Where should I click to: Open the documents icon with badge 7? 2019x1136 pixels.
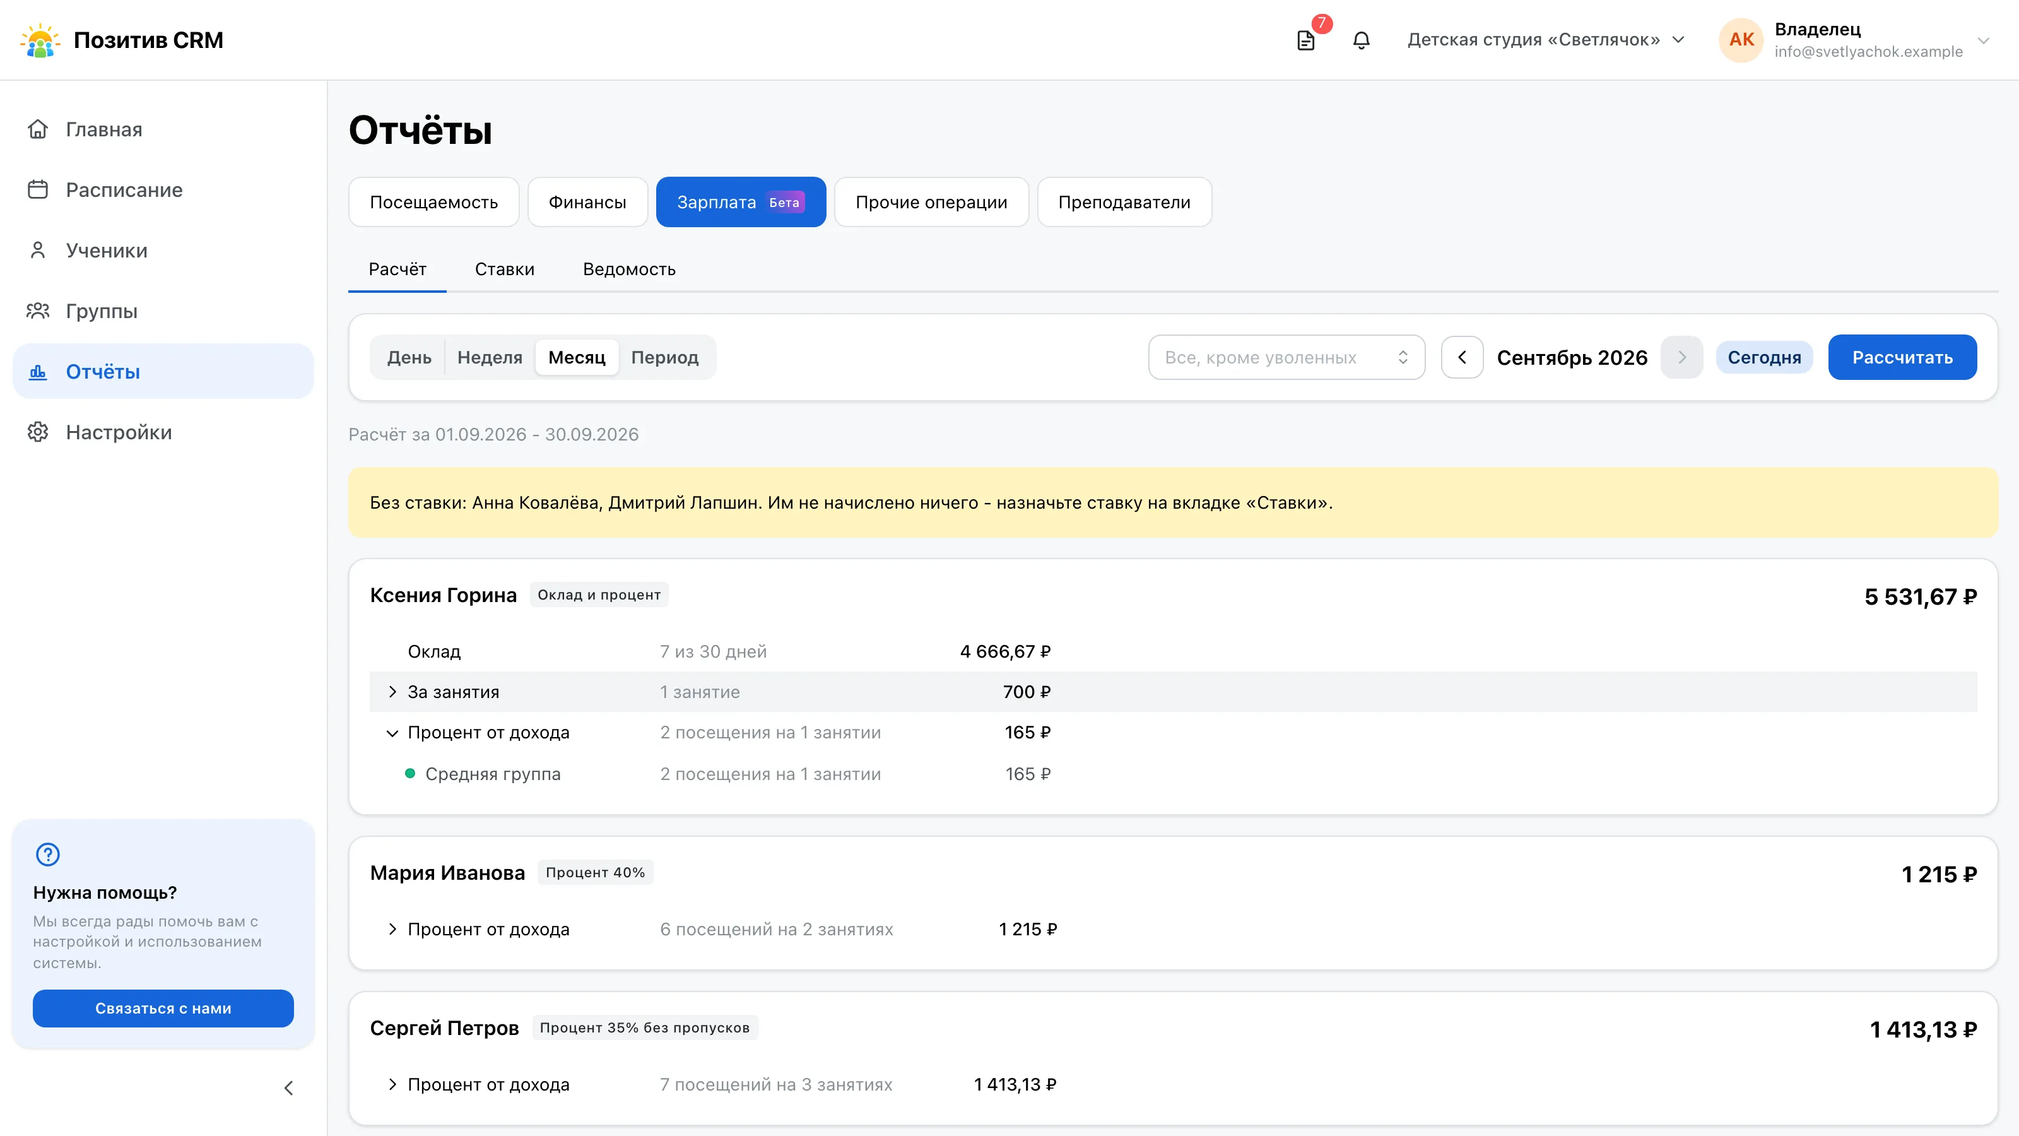click(x=1306, y=40)
